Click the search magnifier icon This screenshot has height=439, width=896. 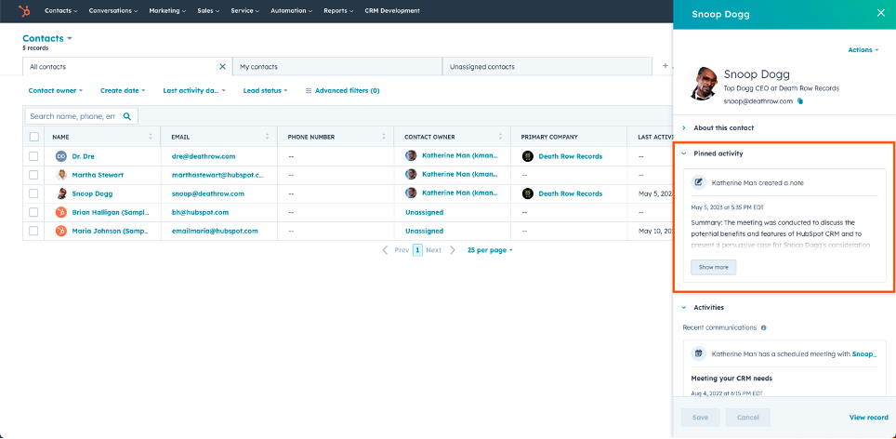tap(127, 116)
